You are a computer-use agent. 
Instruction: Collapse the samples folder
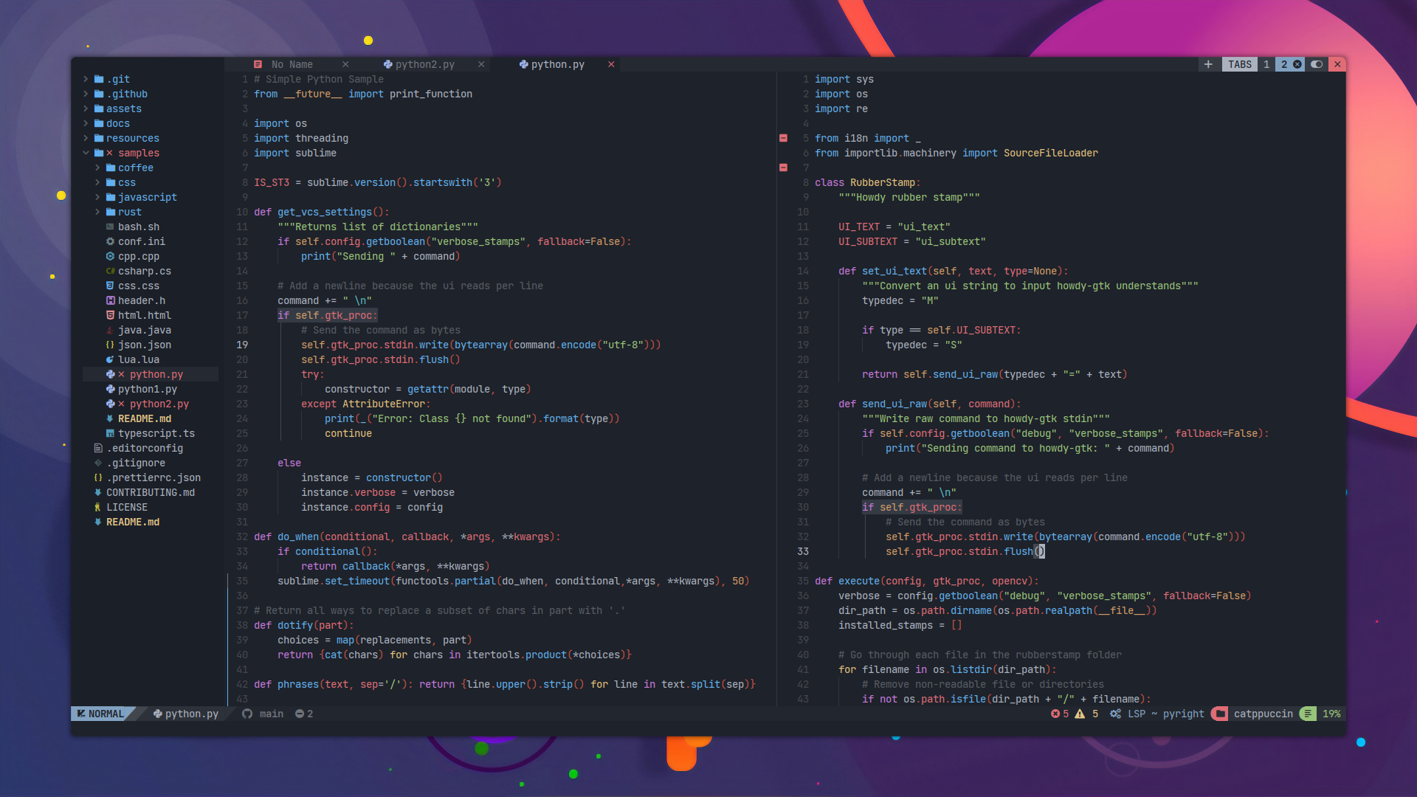pos(86,153)
